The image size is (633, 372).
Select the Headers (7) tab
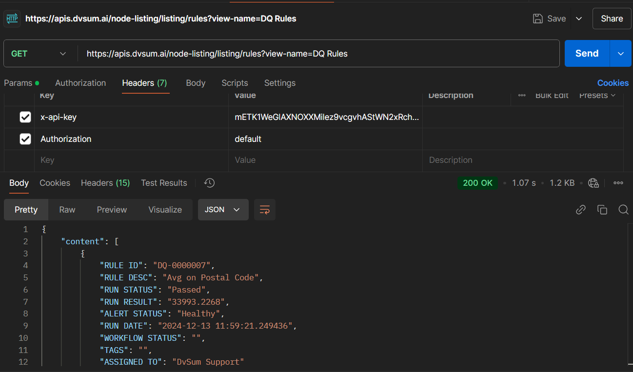pos(144,83)
